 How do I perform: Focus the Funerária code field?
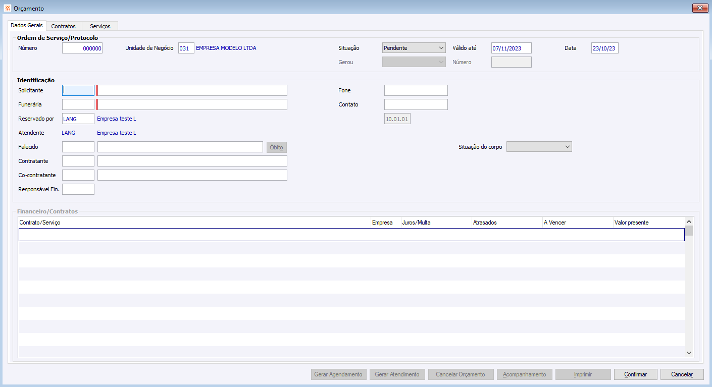click(x=78, y=104)
